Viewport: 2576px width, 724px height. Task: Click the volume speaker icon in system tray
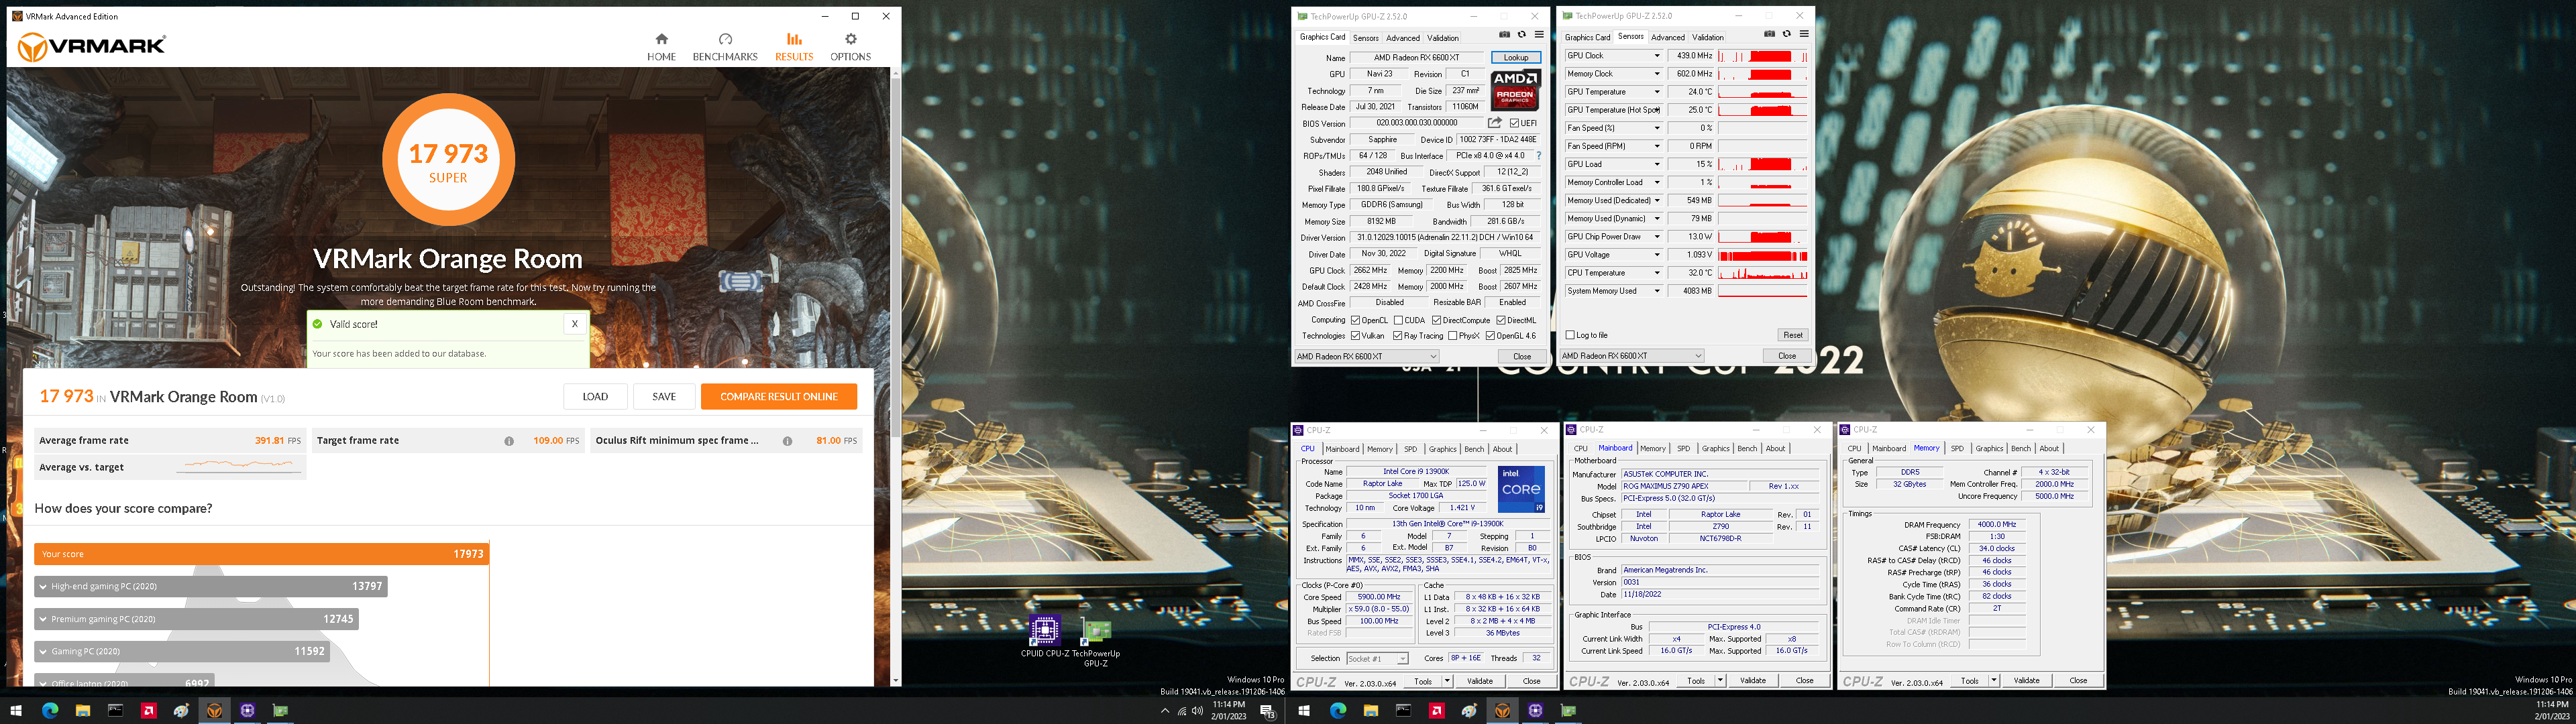click(1197, 711)
